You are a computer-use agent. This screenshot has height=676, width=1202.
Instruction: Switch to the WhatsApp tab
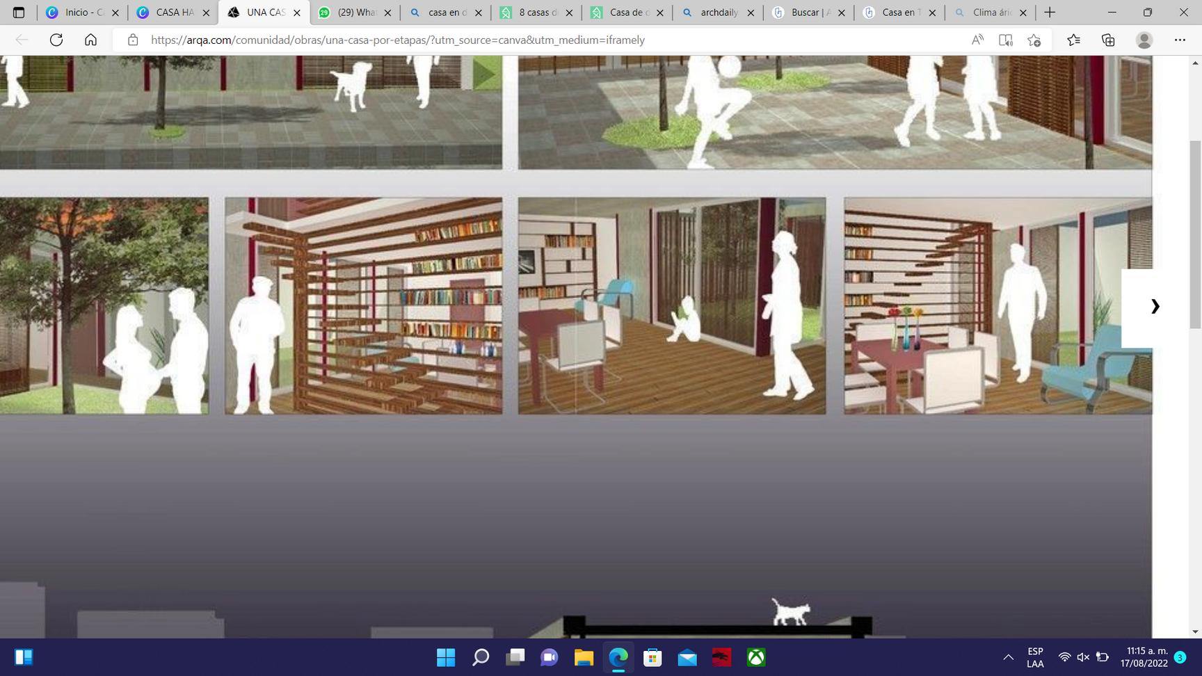[355, 13]
